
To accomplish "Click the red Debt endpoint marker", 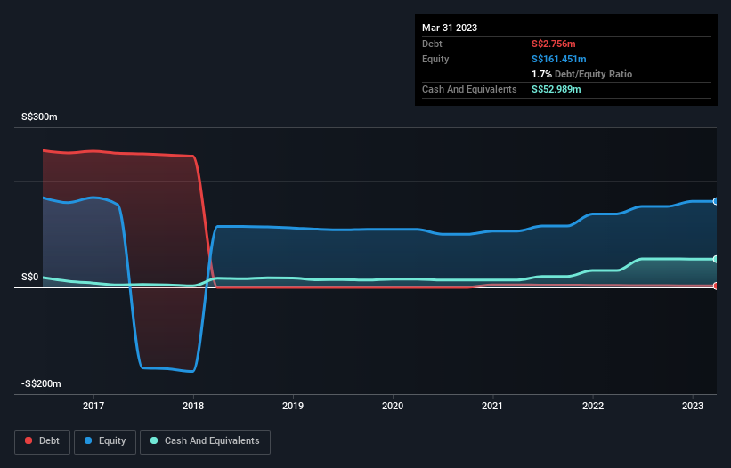I will [x=716, y=286].
